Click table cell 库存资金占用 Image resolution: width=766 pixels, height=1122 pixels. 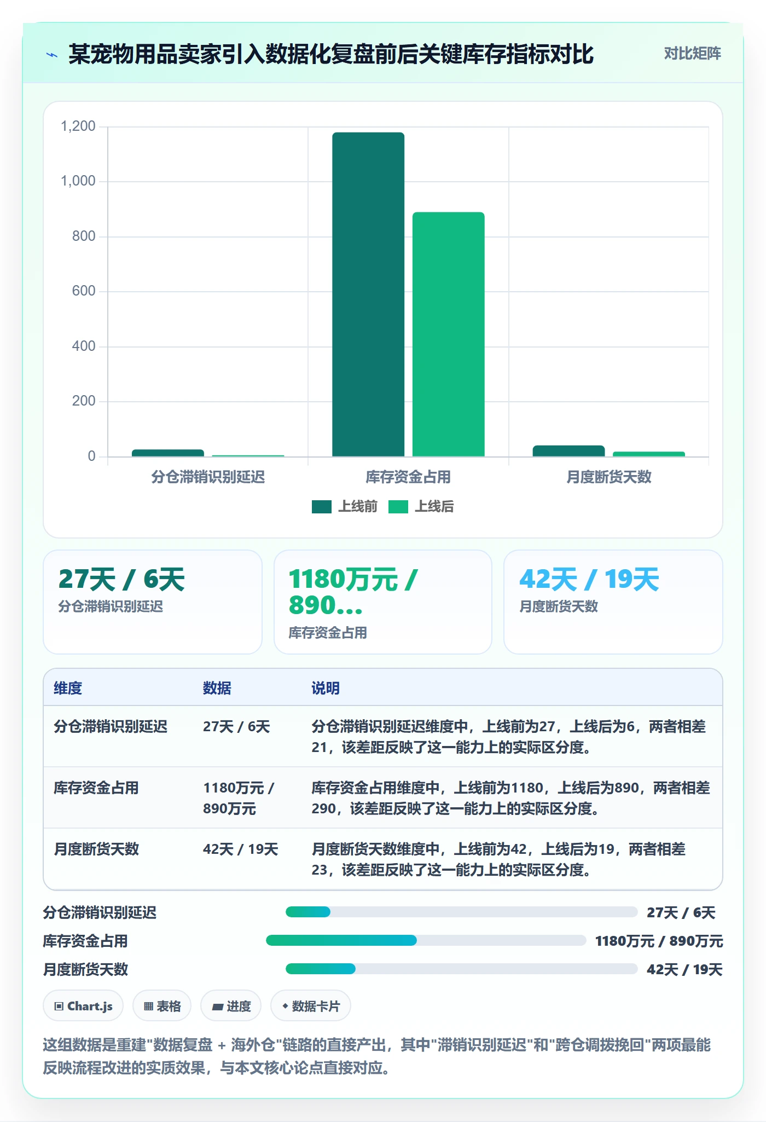pyautogui.click(x=96, y=788)
